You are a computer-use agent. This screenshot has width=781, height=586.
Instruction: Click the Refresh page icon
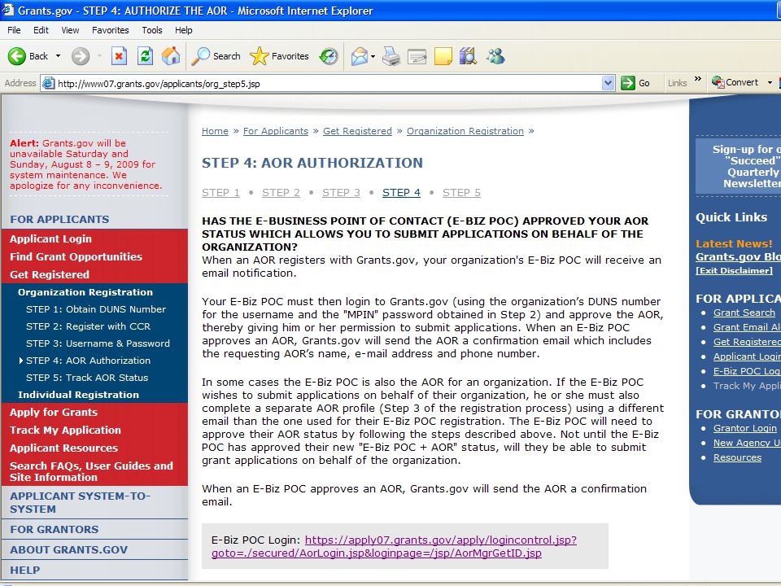[x=145, y=56]
